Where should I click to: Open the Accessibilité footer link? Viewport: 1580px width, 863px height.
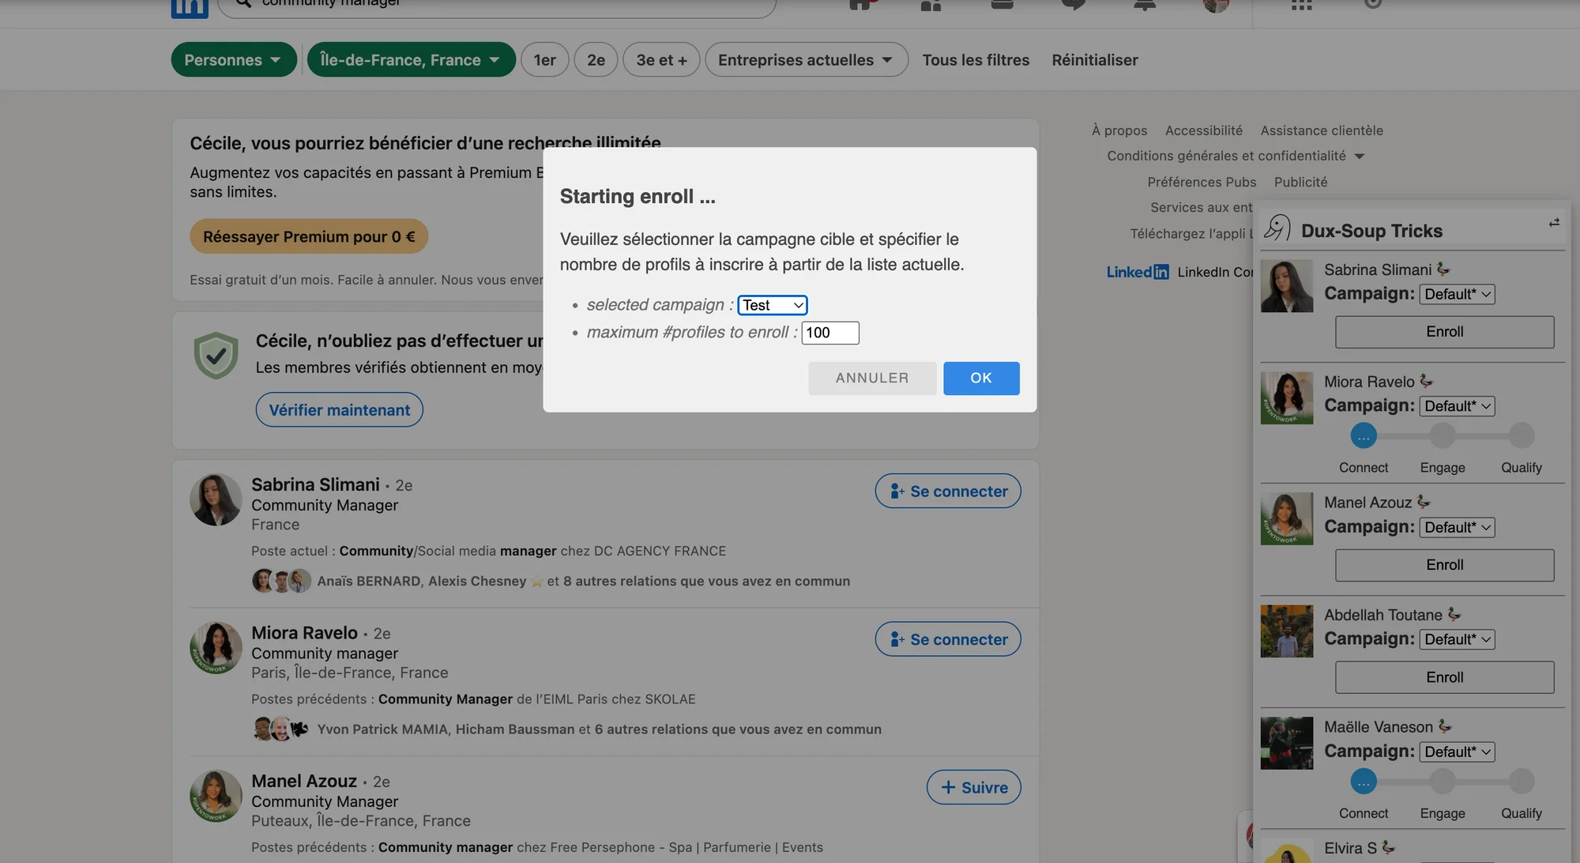pos(1204,130)
